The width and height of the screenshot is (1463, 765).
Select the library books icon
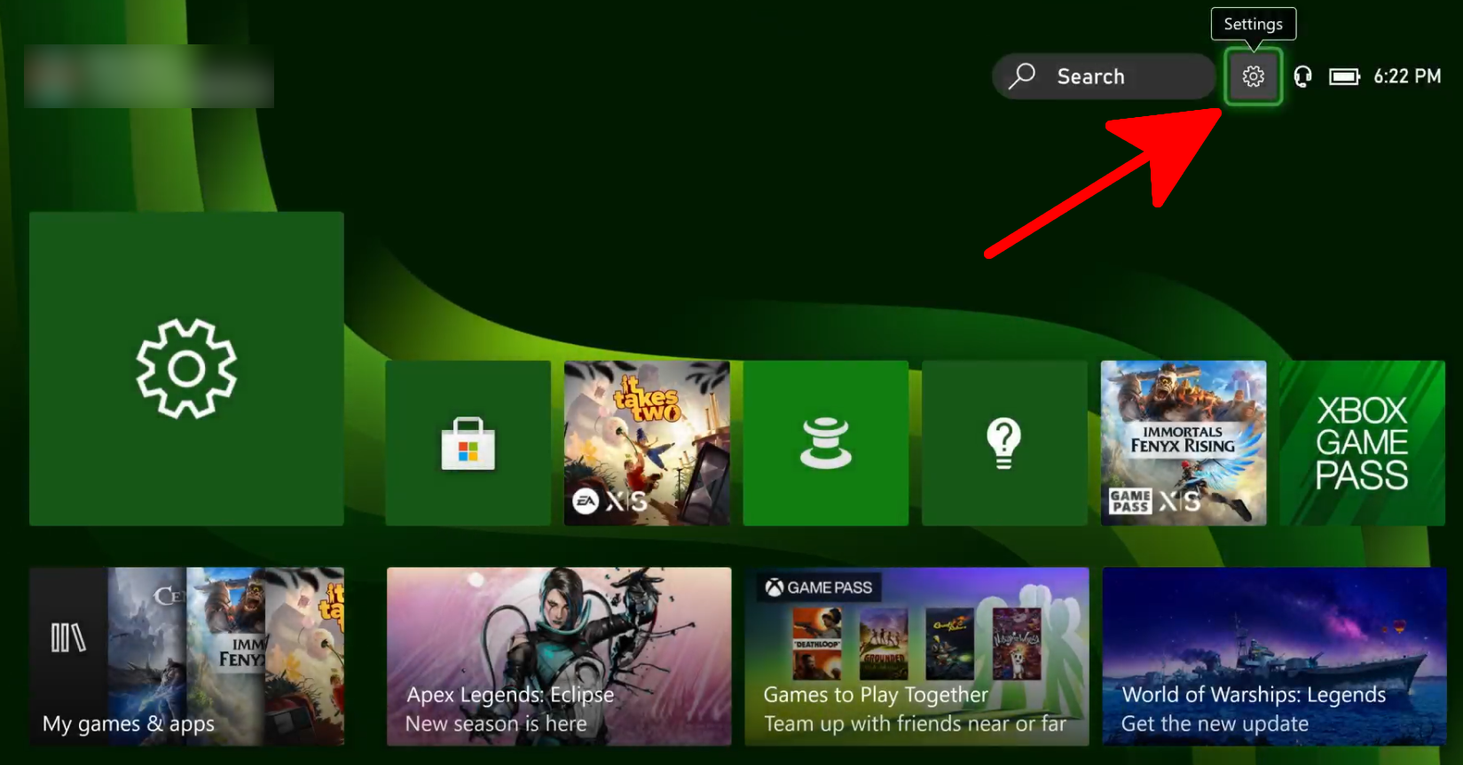click(x=68, y=637)
